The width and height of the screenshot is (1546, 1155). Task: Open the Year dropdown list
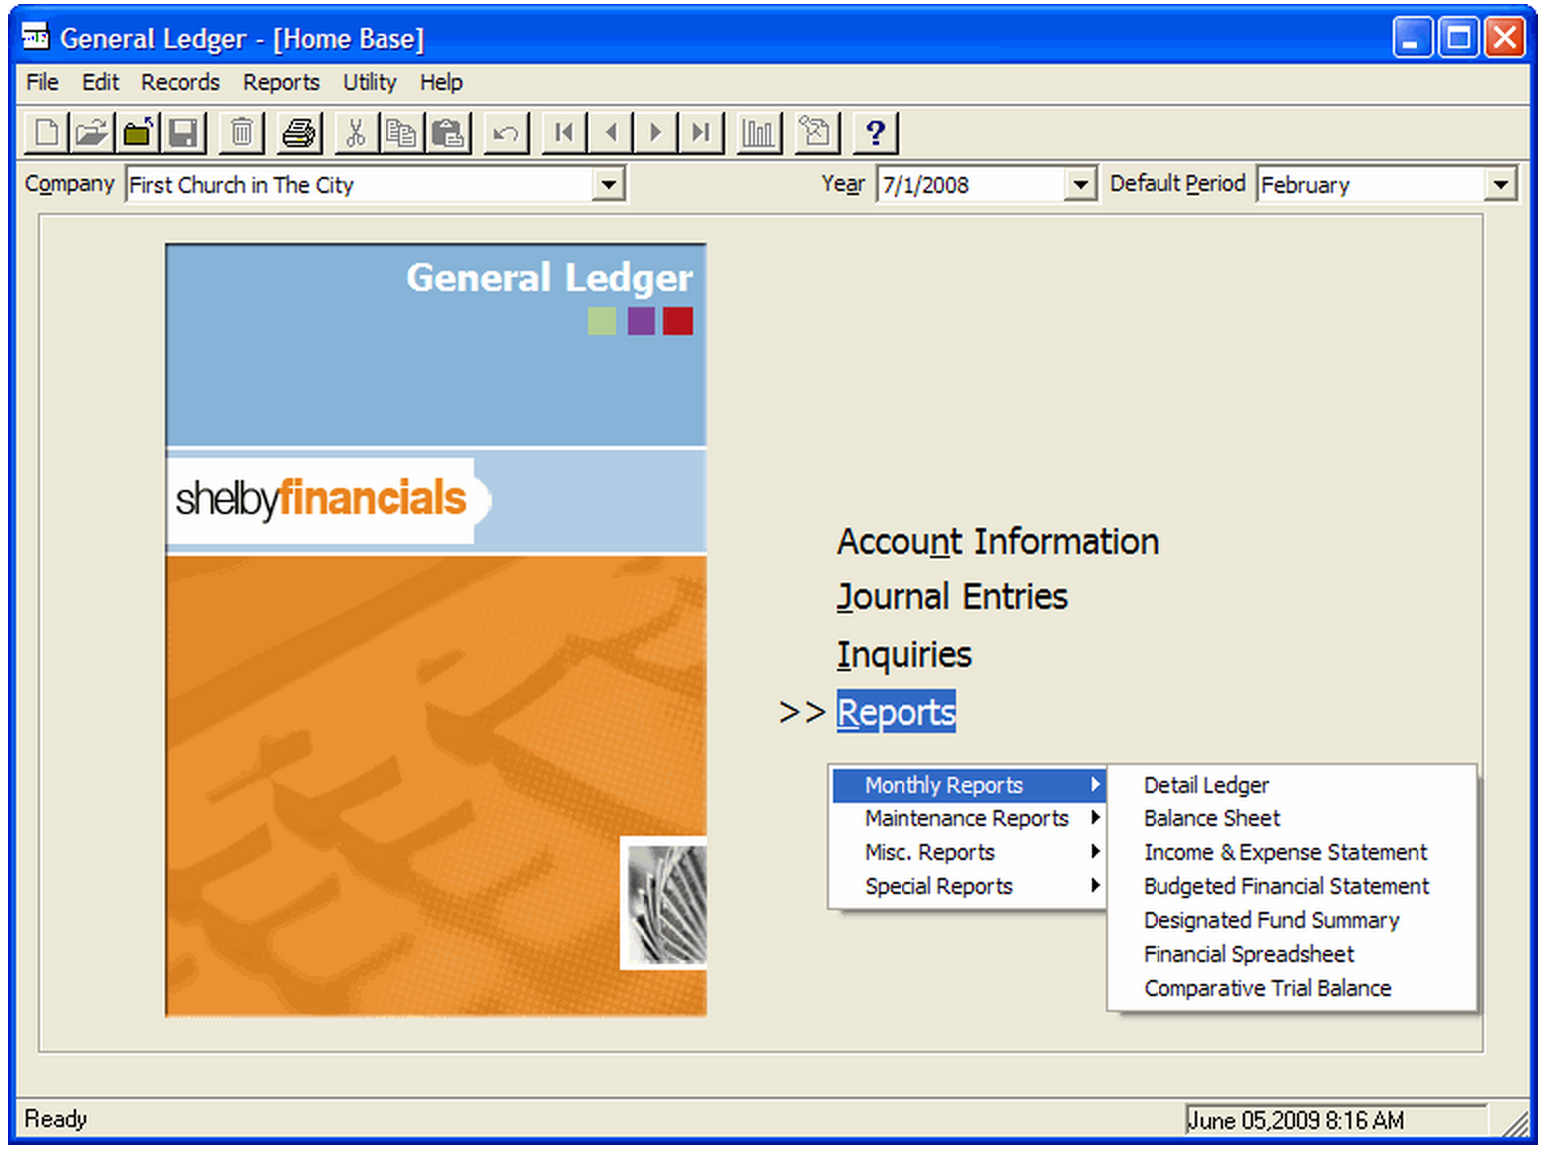pyautogui.click(x=1080, y=184)
